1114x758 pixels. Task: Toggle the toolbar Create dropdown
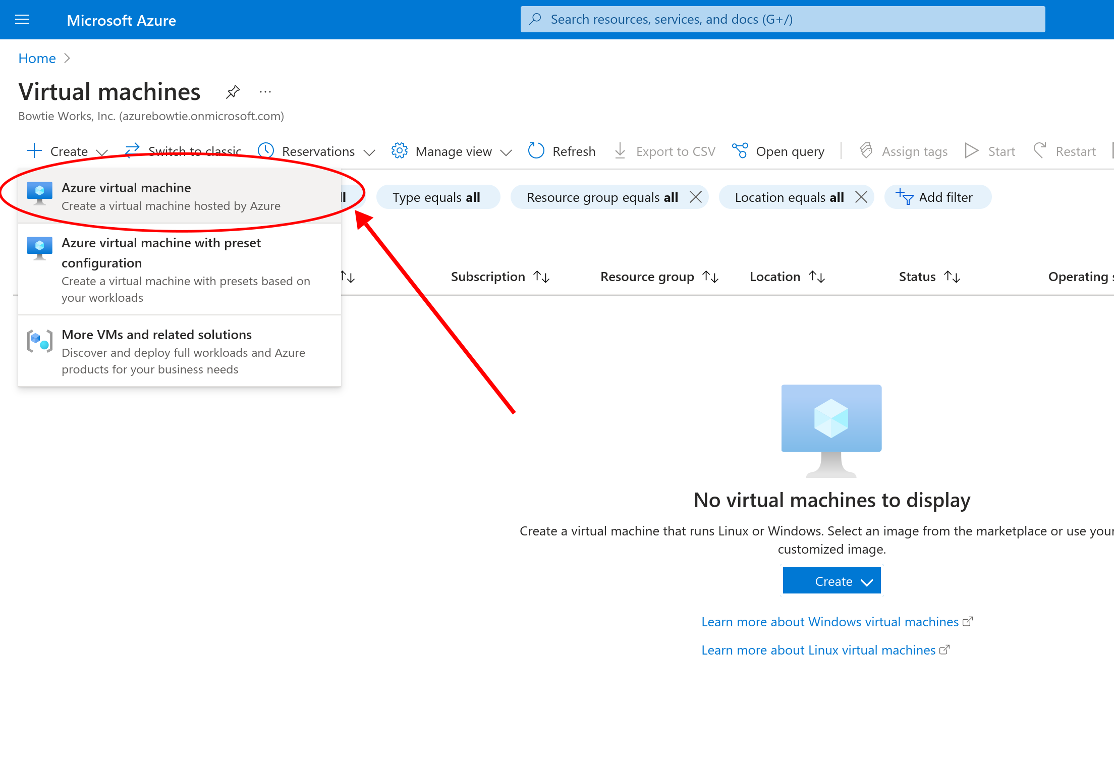pyautogui.click(x=67, y=151)
